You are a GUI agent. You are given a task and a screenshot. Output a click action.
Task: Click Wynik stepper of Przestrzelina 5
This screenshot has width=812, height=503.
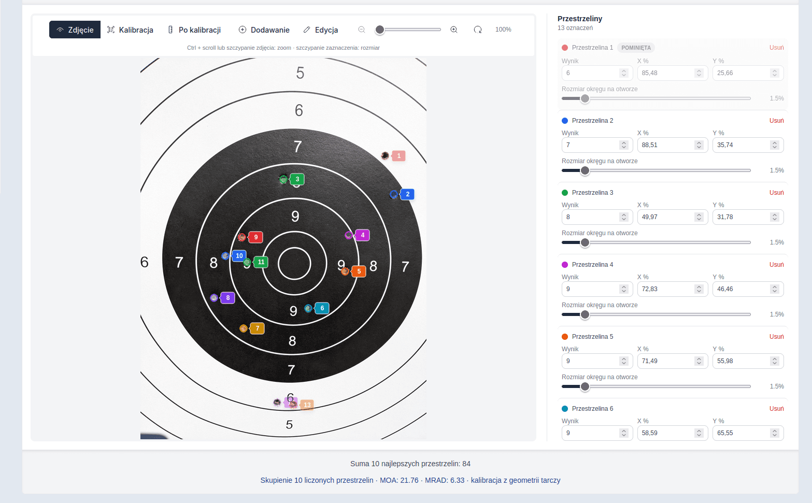(x=624, y=361)
